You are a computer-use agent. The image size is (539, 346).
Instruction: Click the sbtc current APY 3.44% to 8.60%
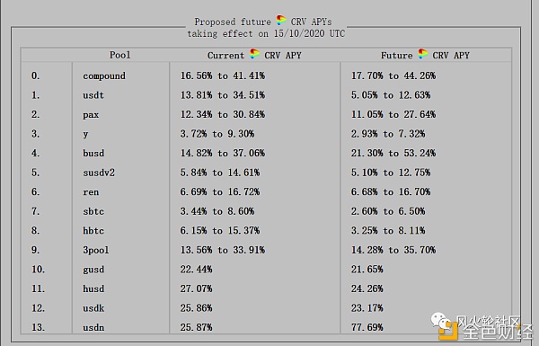pyautogui.click(x=217, y=211)
